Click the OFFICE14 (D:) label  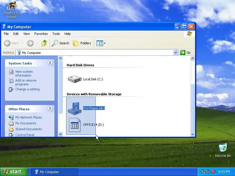[93, 125]
